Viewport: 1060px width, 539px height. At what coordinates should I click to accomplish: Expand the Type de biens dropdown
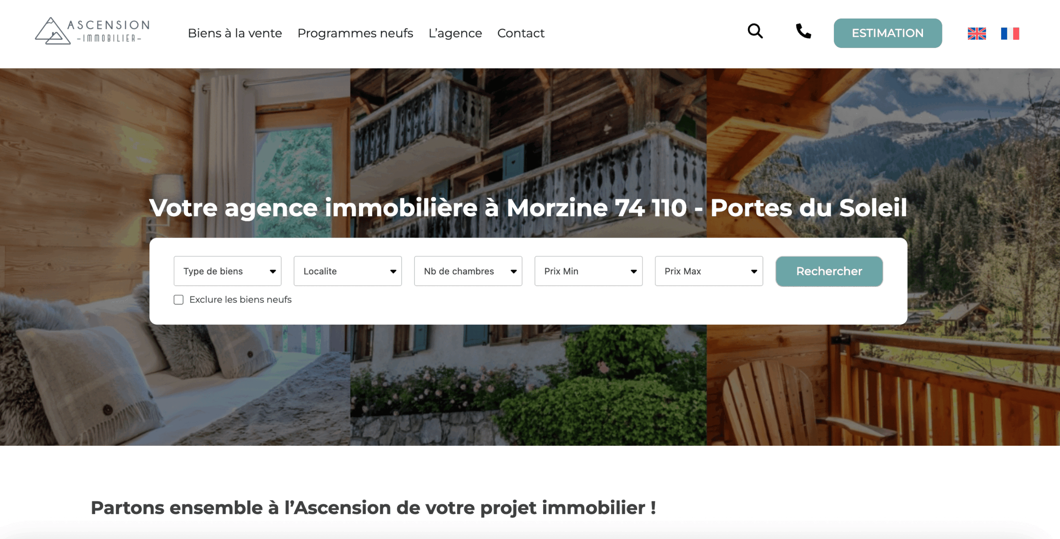pos(227,271)
